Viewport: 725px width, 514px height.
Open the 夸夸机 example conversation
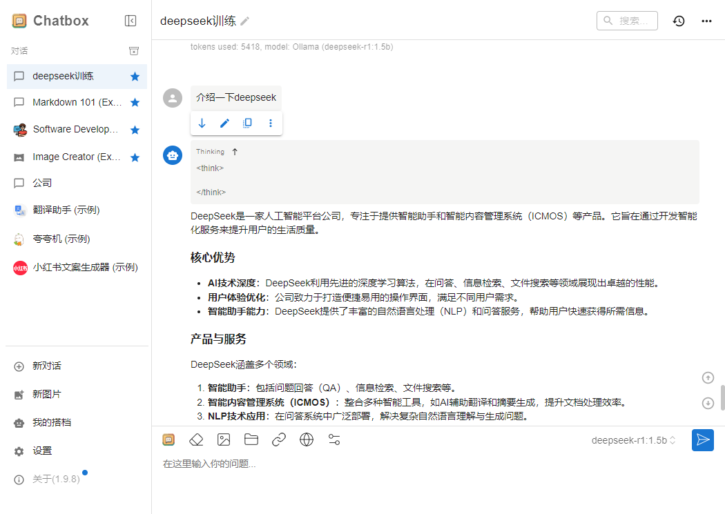pos(77,239)
